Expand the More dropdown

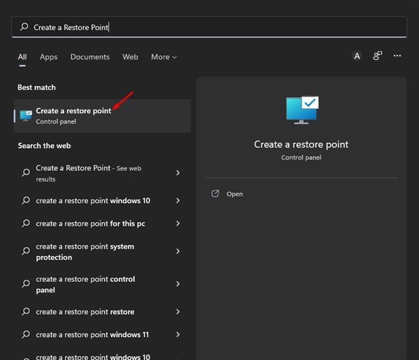[x=164, y=57]
